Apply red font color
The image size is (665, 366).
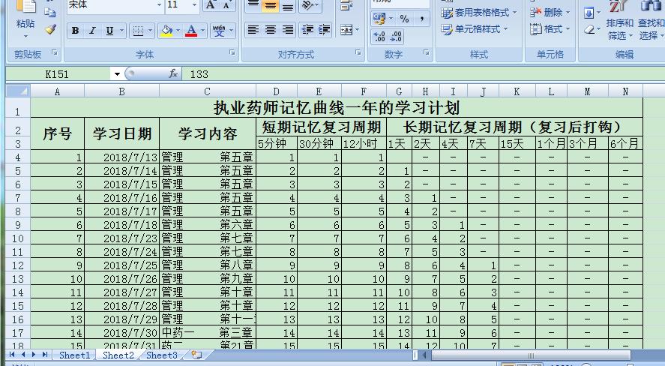coord(191,31)
